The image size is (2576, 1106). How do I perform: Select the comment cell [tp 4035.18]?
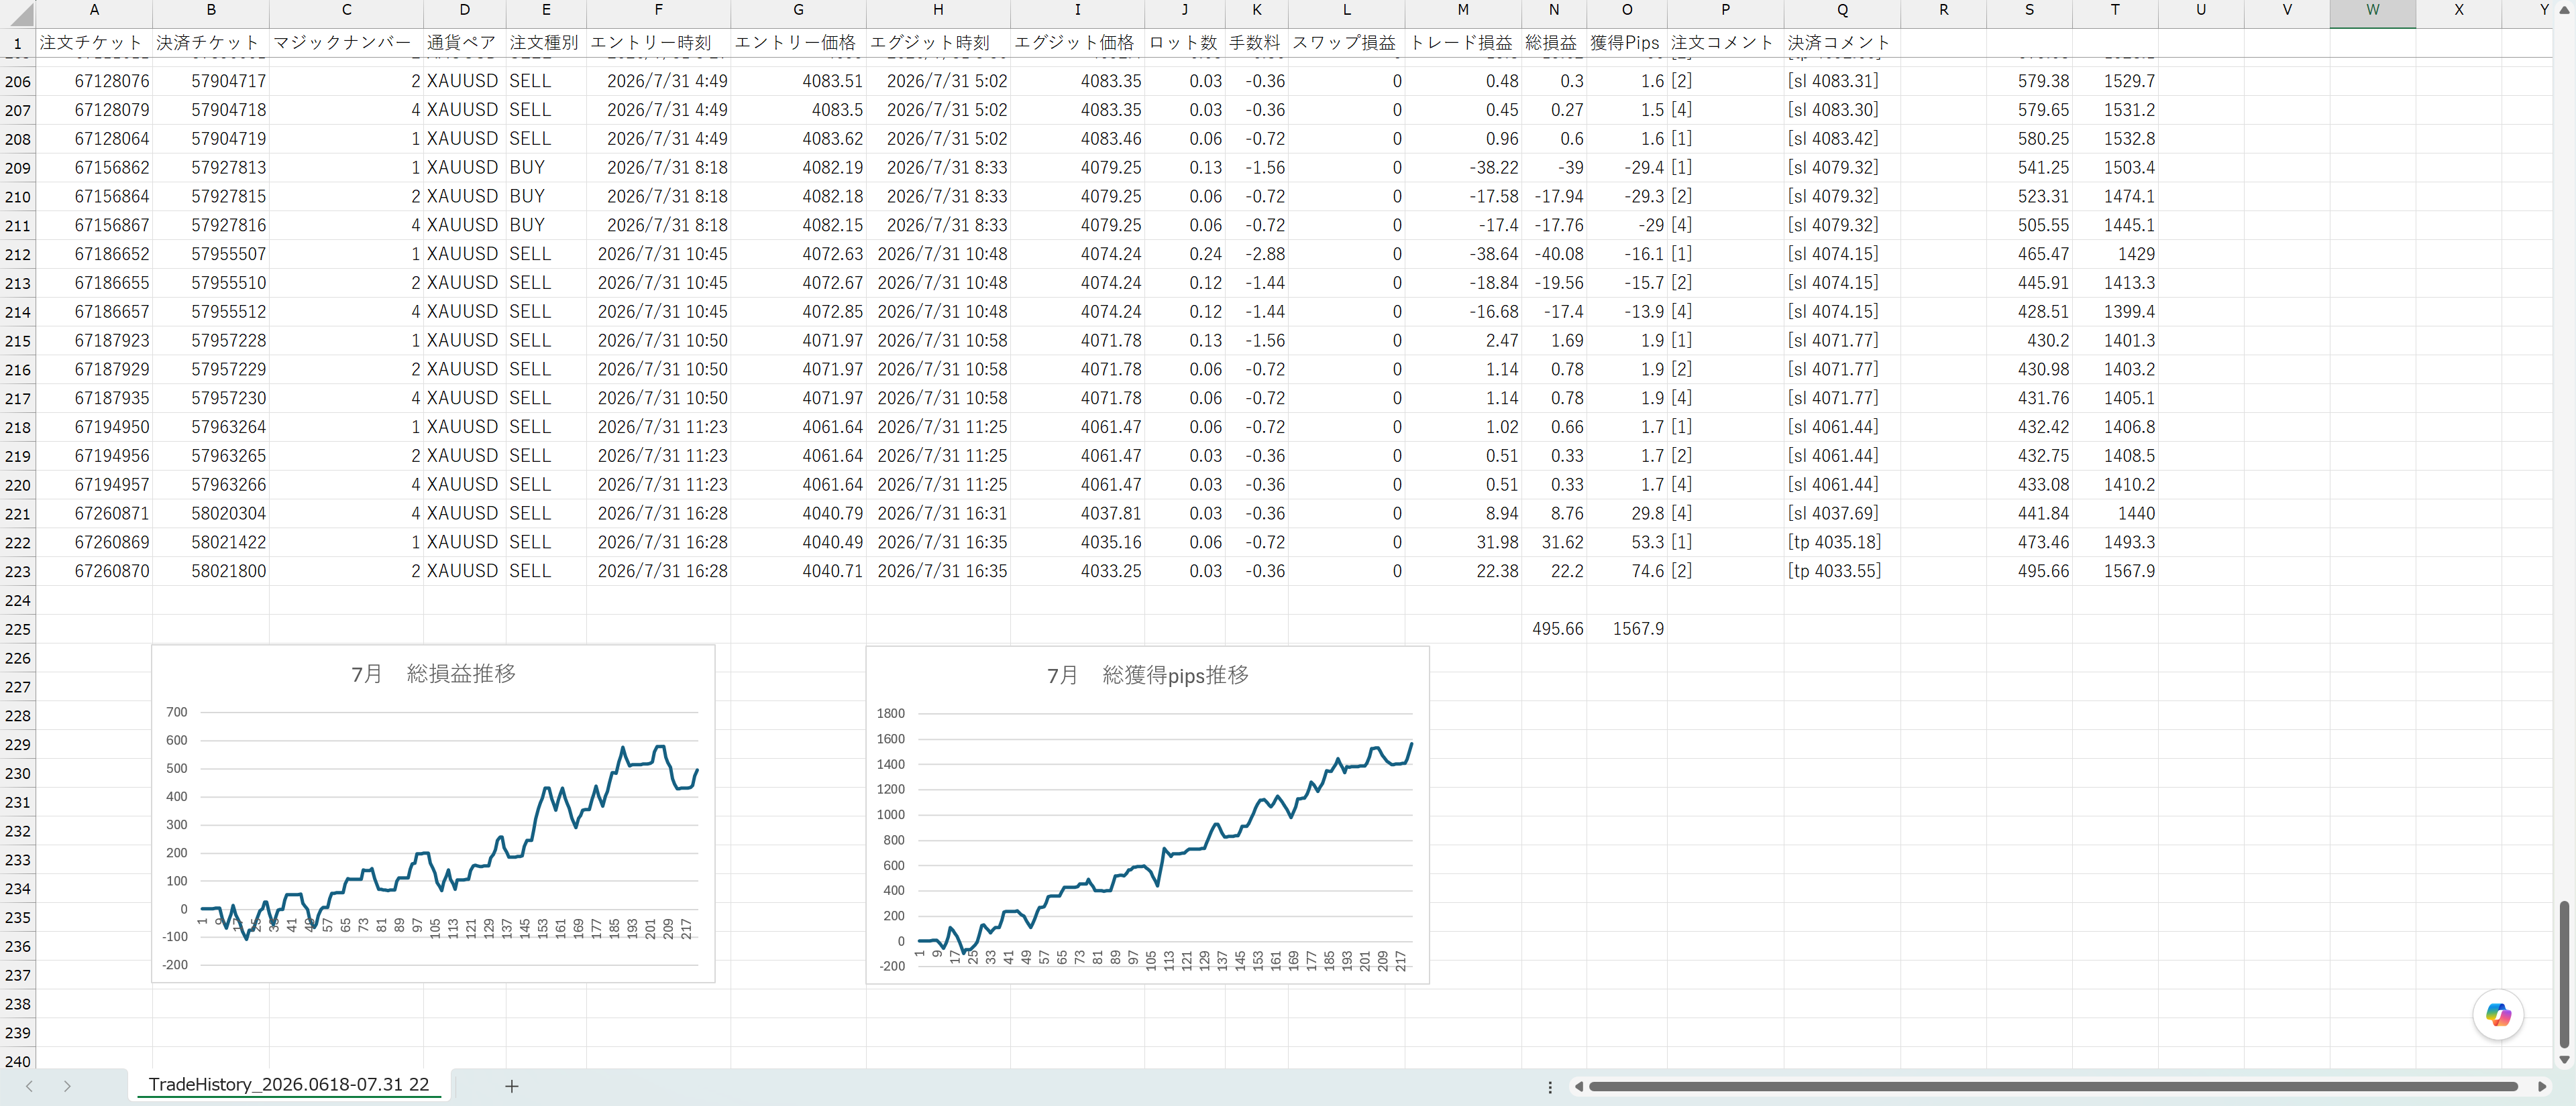[x=1842, y=542]
